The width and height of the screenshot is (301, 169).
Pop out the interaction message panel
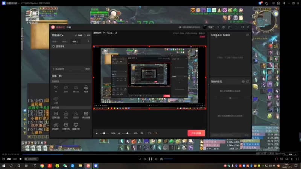click(x=248, y=81)
